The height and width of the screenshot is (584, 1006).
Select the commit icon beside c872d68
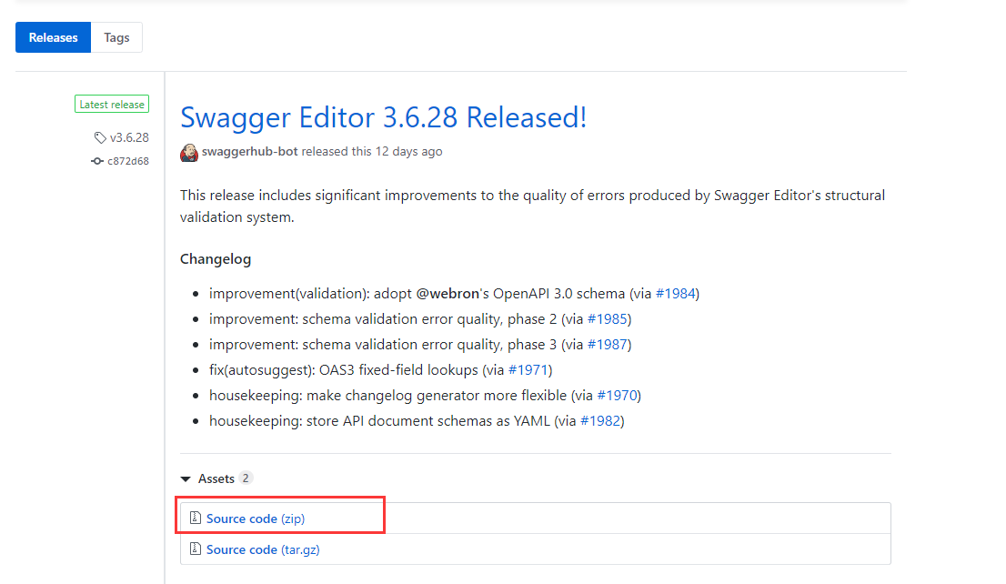pos(96,161)
